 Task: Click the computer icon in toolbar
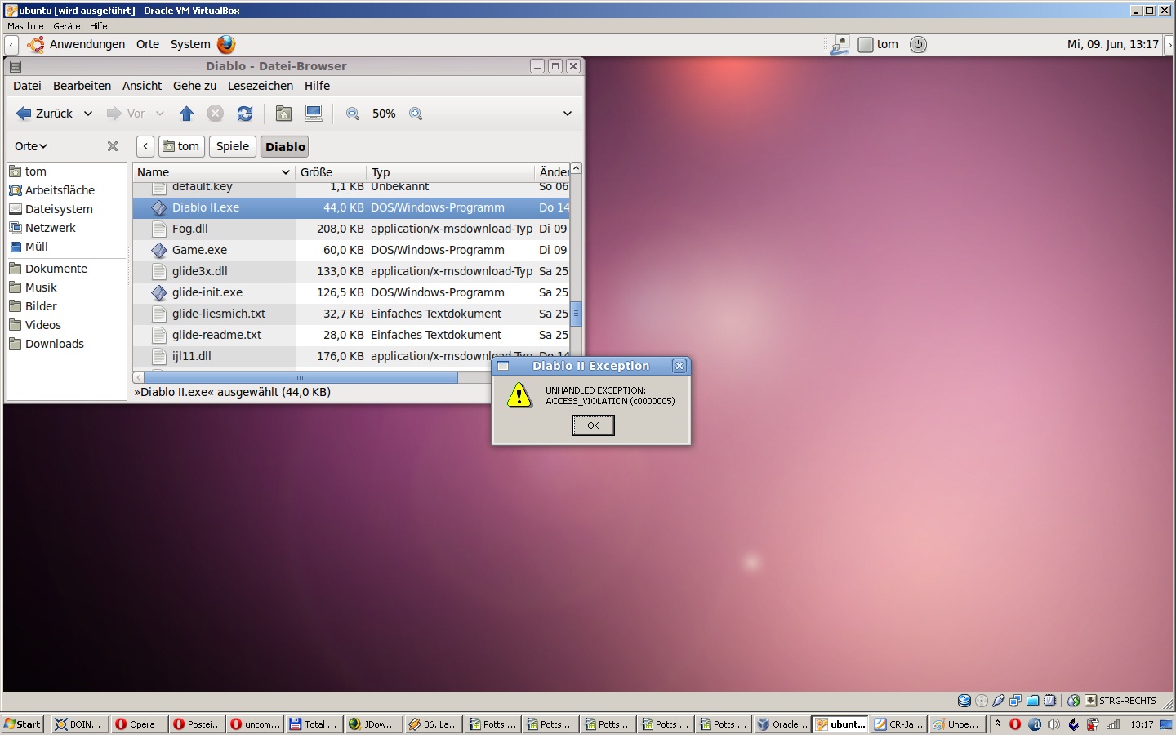314,114
